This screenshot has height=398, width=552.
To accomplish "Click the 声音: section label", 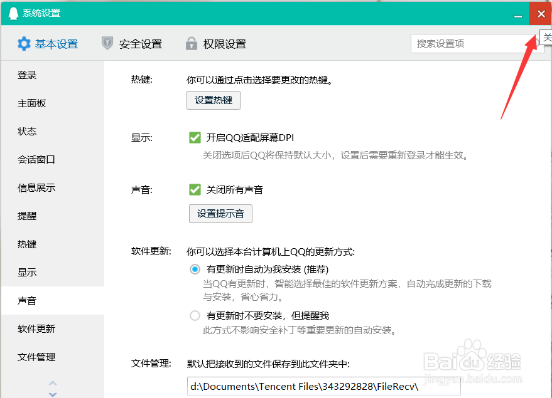I will point(141,190).
